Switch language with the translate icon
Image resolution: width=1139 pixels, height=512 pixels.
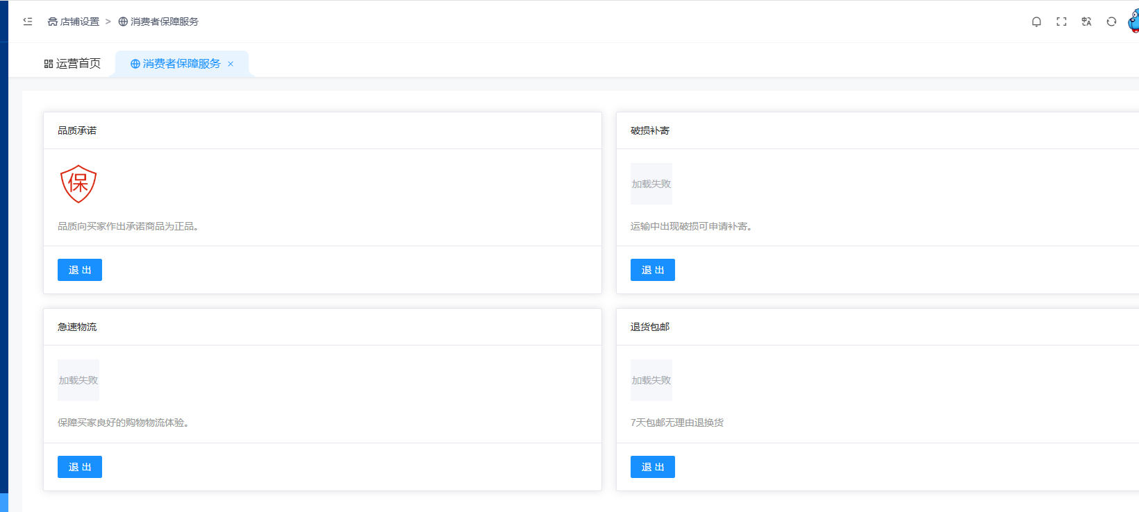pyautogui.click(x=1086, y=22)
